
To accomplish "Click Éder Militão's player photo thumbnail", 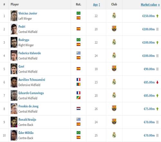I will point(14,135).
